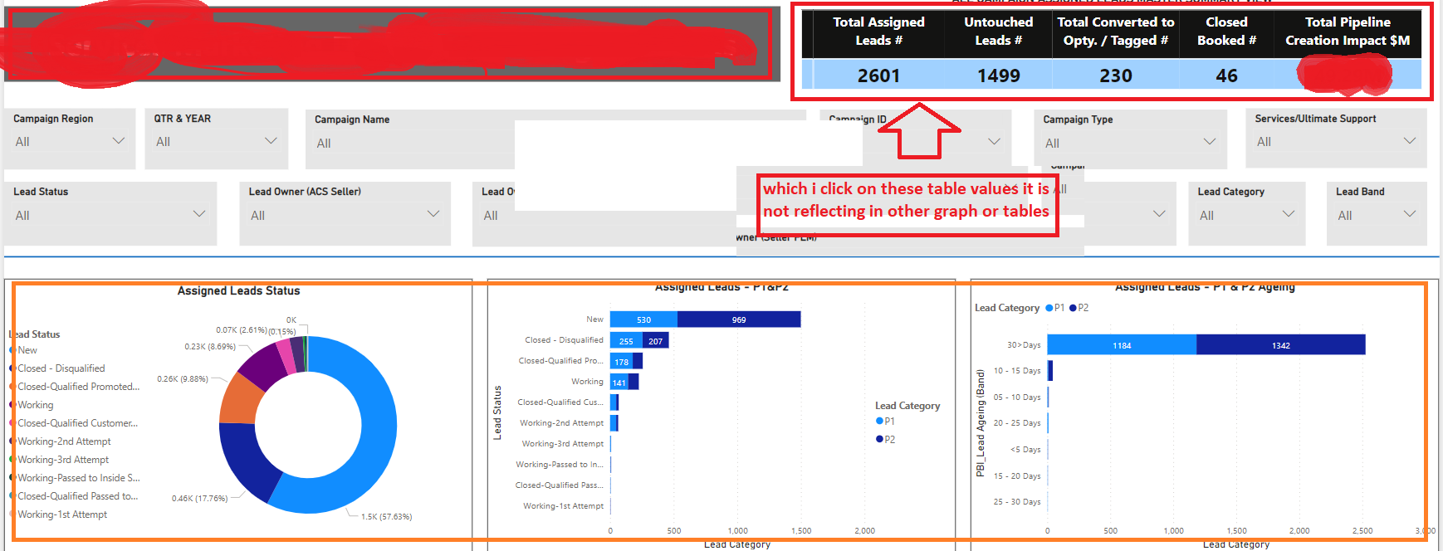1443x551 pixels.
Task: Click the Total Converted to Opty. / Tagged # header
Action: tap(1116, 32)
